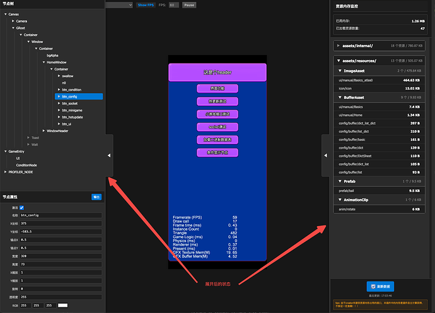
Task: Click the white RGB color swatch
Action: [x=62, y=305]
